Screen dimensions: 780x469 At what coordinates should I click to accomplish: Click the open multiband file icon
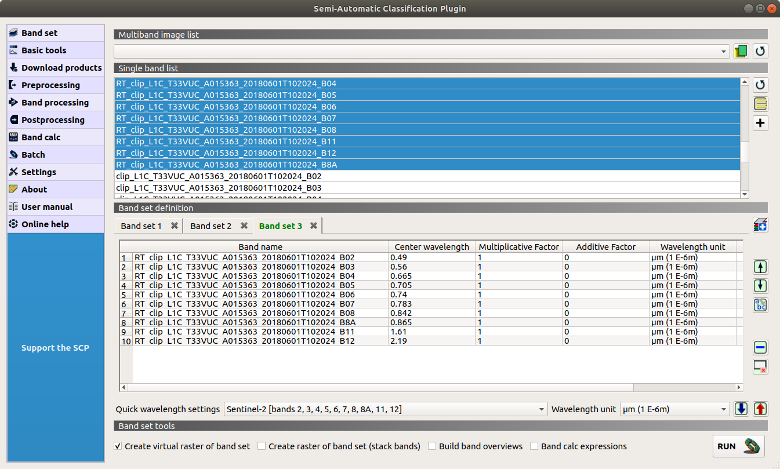[741, 51]
